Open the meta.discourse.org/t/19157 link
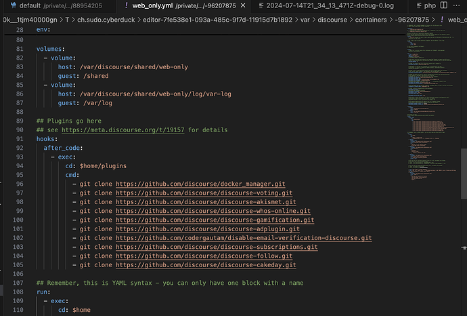The image size is (467, 316). [123, 130]
